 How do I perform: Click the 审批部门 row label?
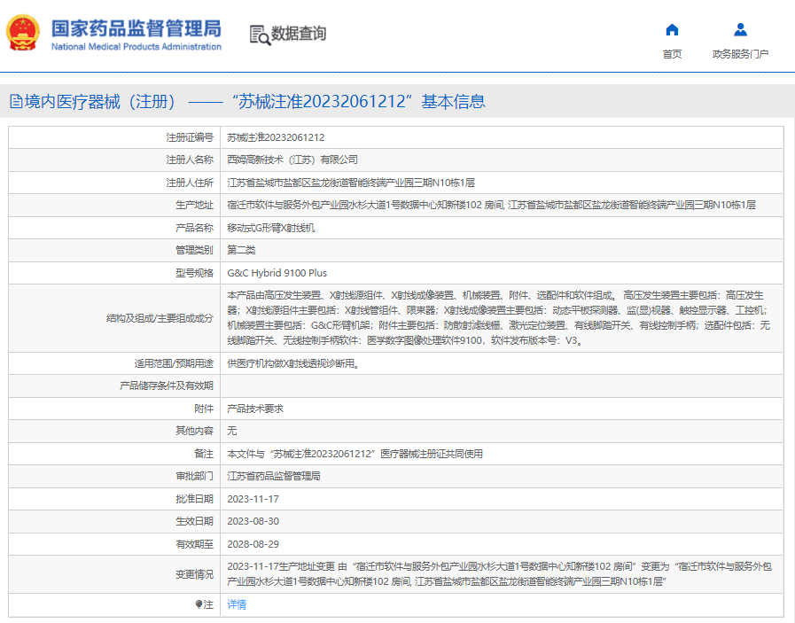194,476
